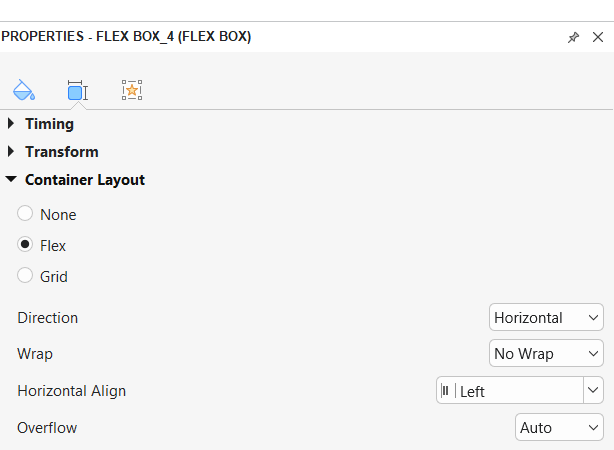614x450 pixels.
Task: Collapse the Container Layout section
Action: (11, 180)
